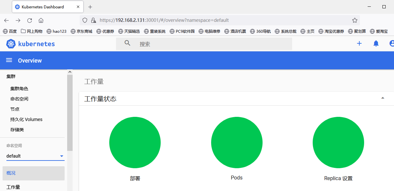Image resolution: width=394 pixels, height=191 pixels.
Task: Open 存储类 in the sidebar
Action: 17,130
